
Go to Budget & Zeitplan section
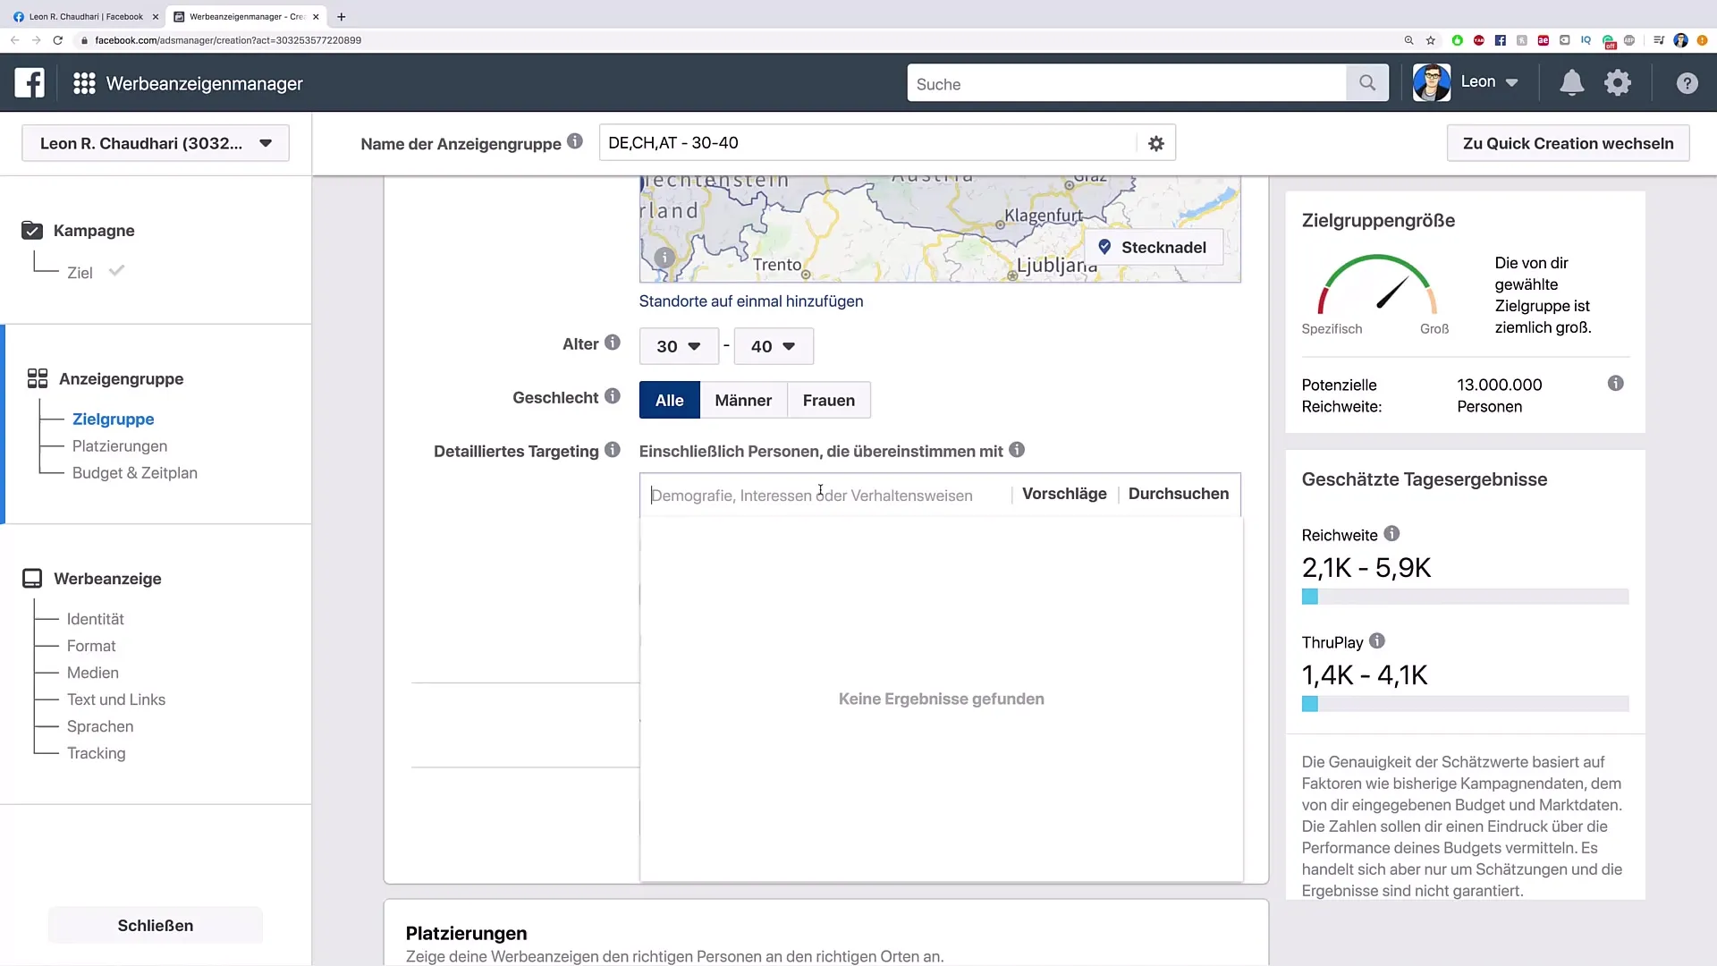tap(135, 472)
